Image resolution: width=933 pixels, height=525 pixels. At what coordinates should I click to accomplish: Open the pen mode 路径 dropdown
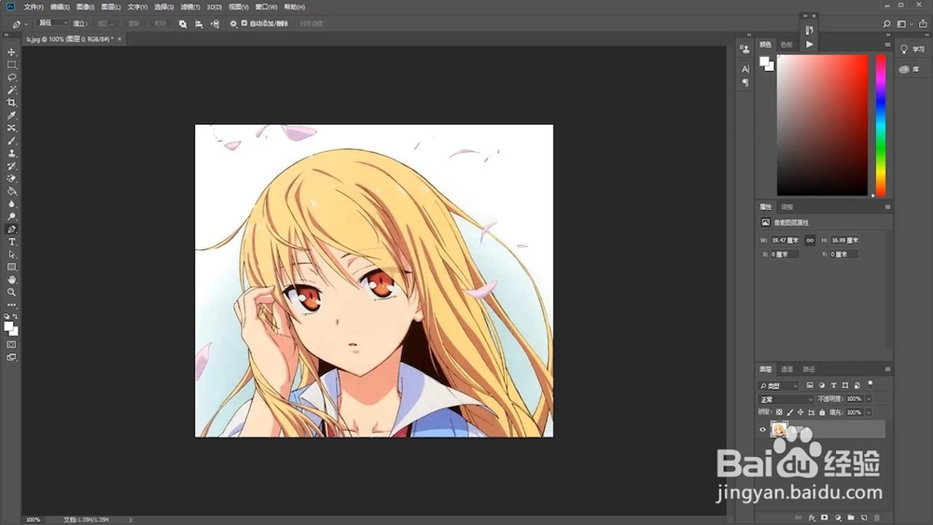53,23
